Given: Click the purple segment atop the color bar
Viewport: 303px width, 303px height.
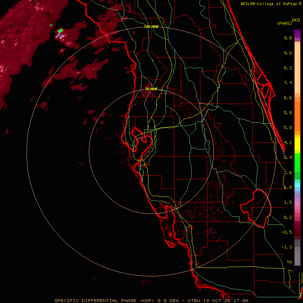Looking at the screenshot, I should 297,34.
